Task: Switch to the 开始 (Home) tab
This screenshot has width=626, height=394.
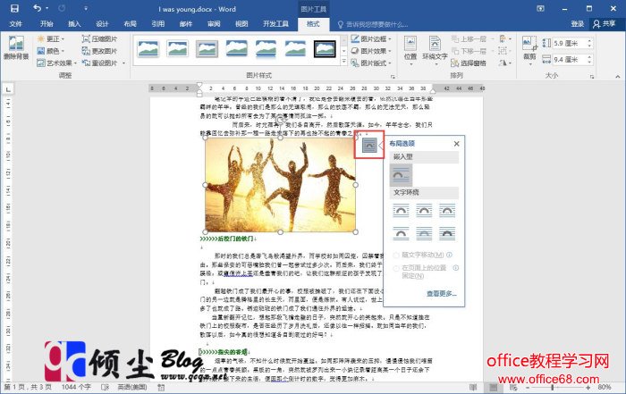Action: coord(47,24)
